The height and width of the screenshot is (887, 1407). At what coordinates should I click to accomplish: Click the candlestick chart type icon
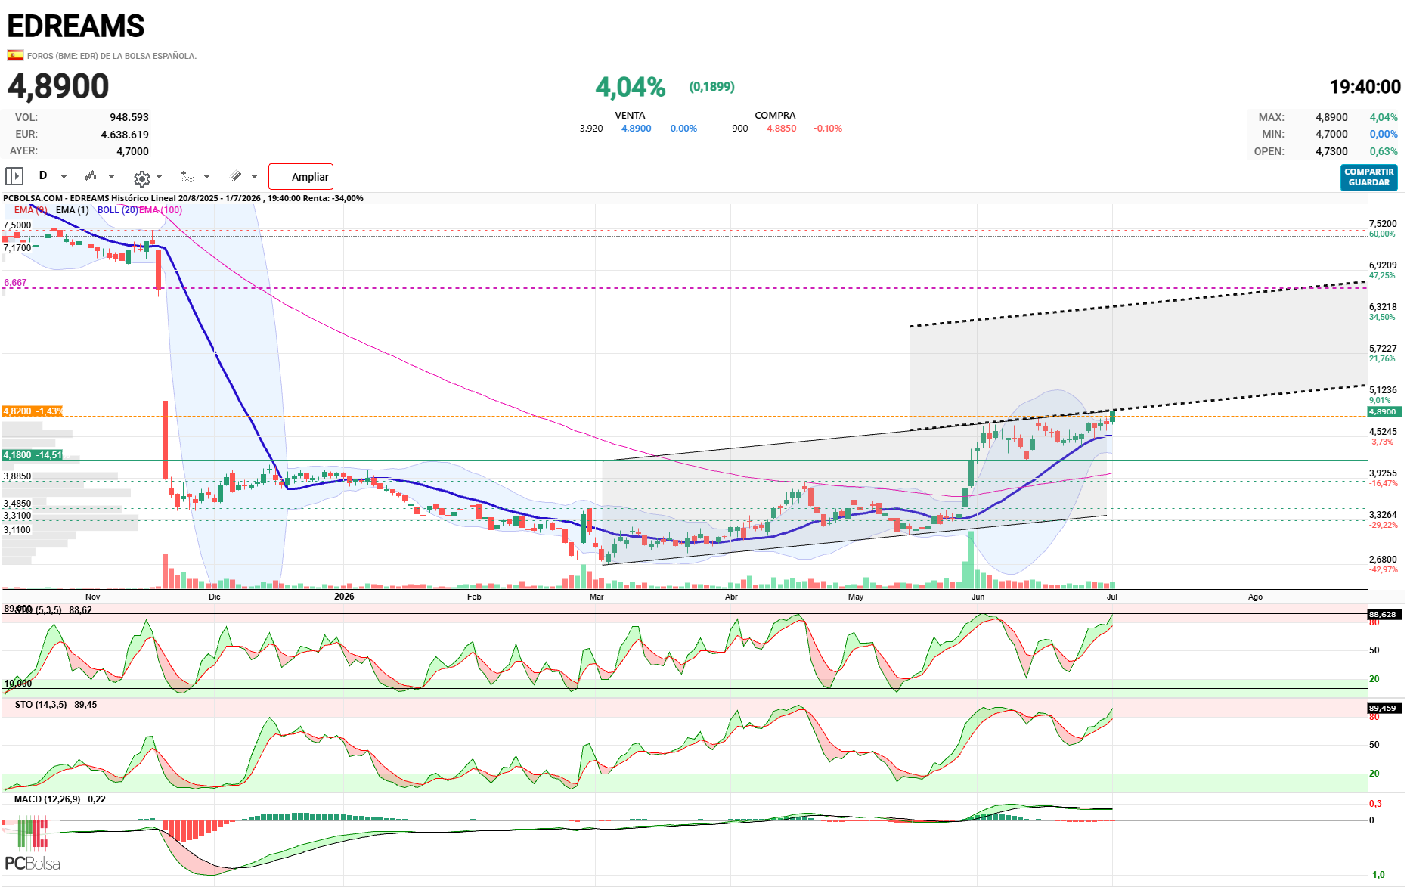point(91,176)
